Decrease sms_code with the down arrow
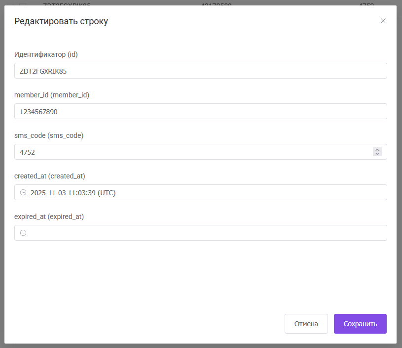This screenshot has width=402, height=348. (377, 154)
